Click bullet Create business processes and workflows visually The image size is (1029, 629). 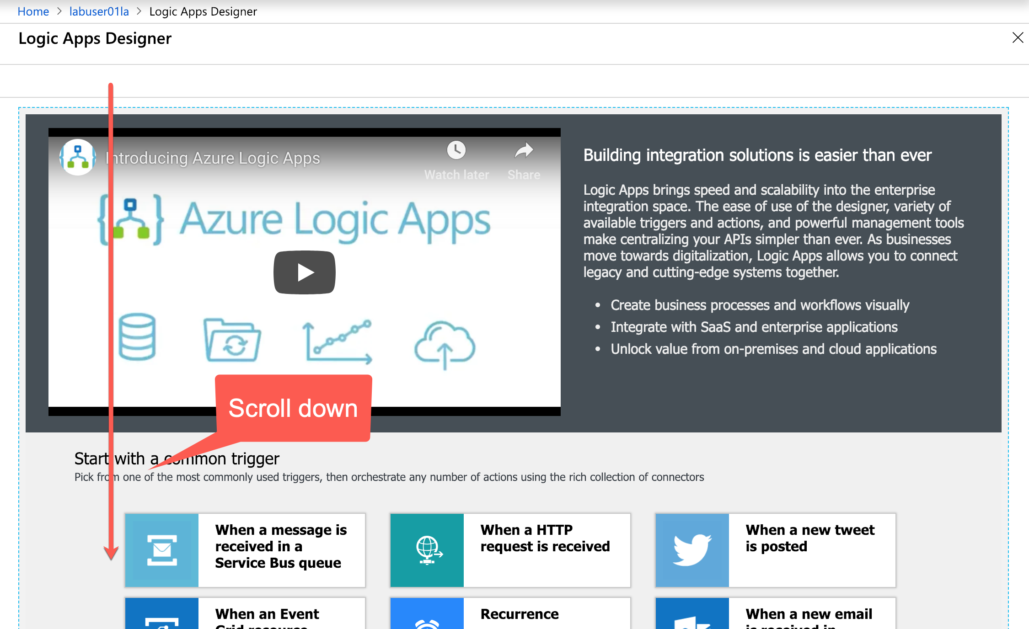click(760, 305)
